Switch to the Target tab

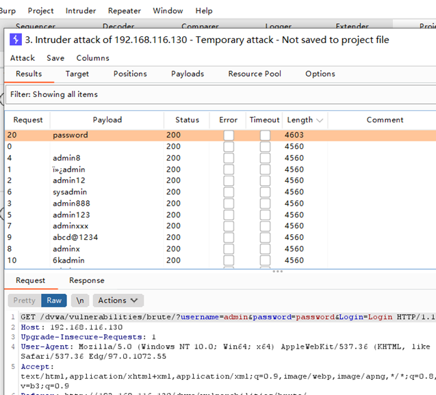coord(77,74)
